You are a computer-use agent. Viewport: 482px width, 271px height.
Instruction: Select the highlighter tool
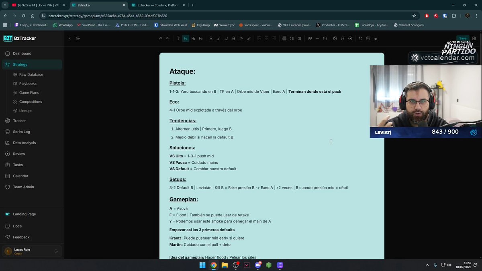249,39
